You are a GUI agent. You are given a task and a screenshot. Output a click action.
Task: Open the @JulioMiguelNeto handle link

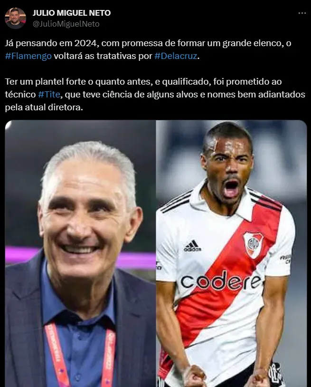point(66,24)
